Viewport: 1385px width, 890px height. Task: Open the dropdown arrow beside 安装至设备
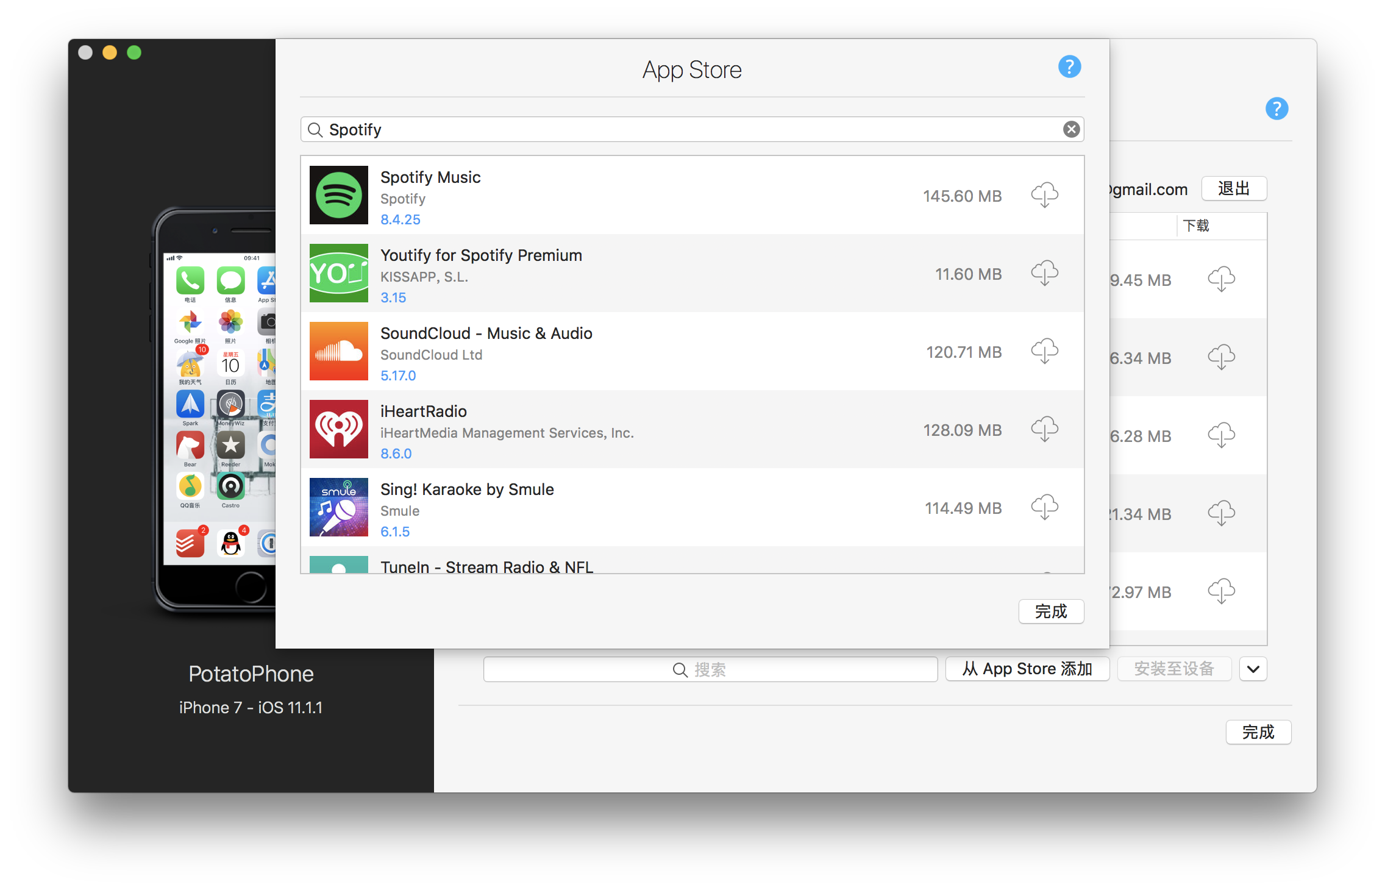click(1253, 669)
